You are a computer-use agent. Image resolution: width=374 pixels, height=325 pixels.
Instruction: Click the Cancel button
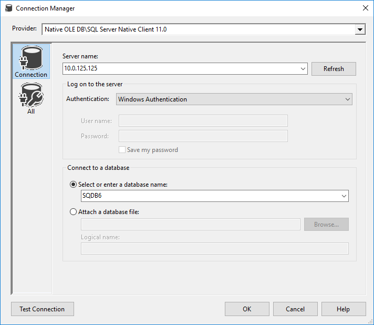pyautogui.click(x=295, y=309)
